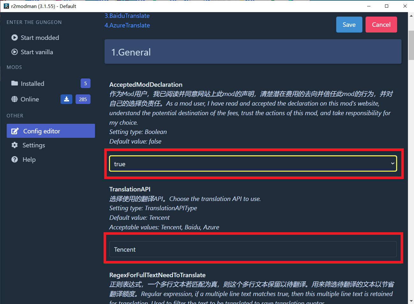Screen dimensions: 414x304
Task: Open the AcceptedModDeclaration true/false dropdown
Action: pyautogui.click(x=253, y=164)
